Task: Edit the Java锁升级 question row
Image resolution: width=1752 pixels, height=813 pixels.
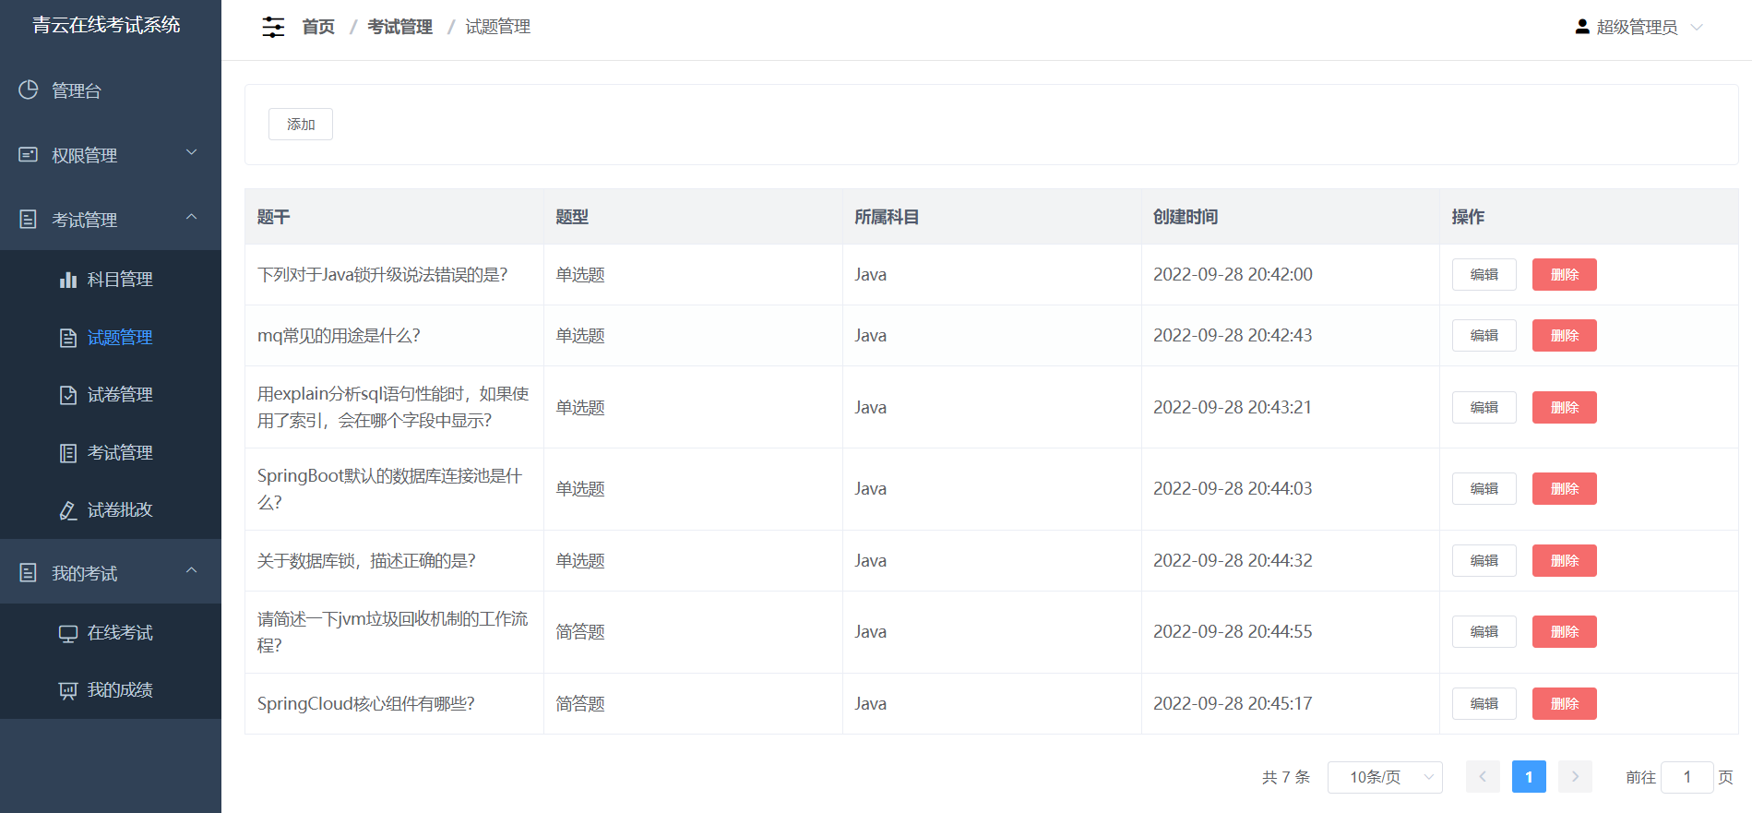Action: tap(1484, 274)
